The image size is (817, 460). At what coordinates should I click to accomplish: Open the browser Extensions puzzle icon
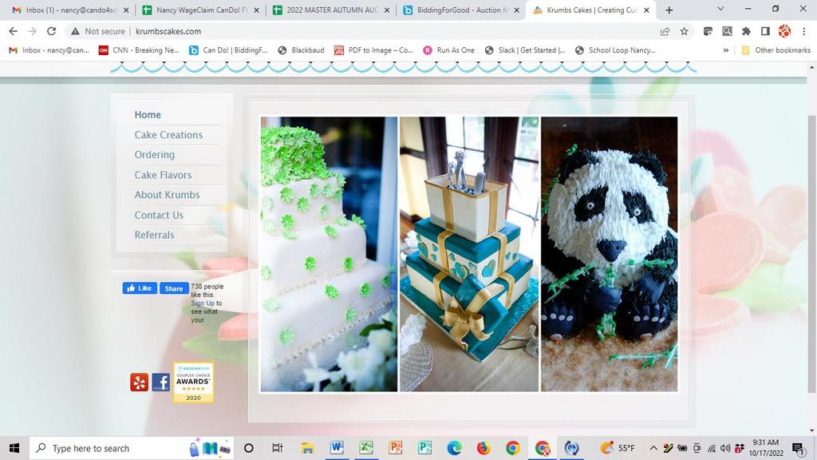pyautogui.click(x=746, y=31)
